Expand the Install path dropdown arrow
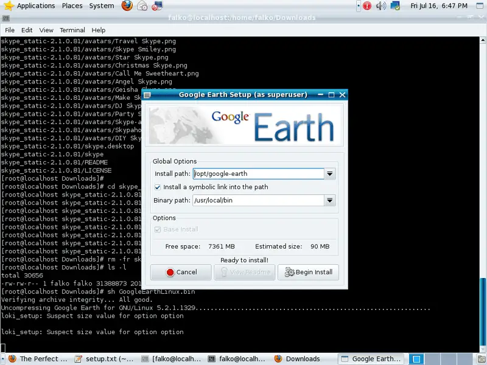487x365 pixels. (x=330, y=174)
